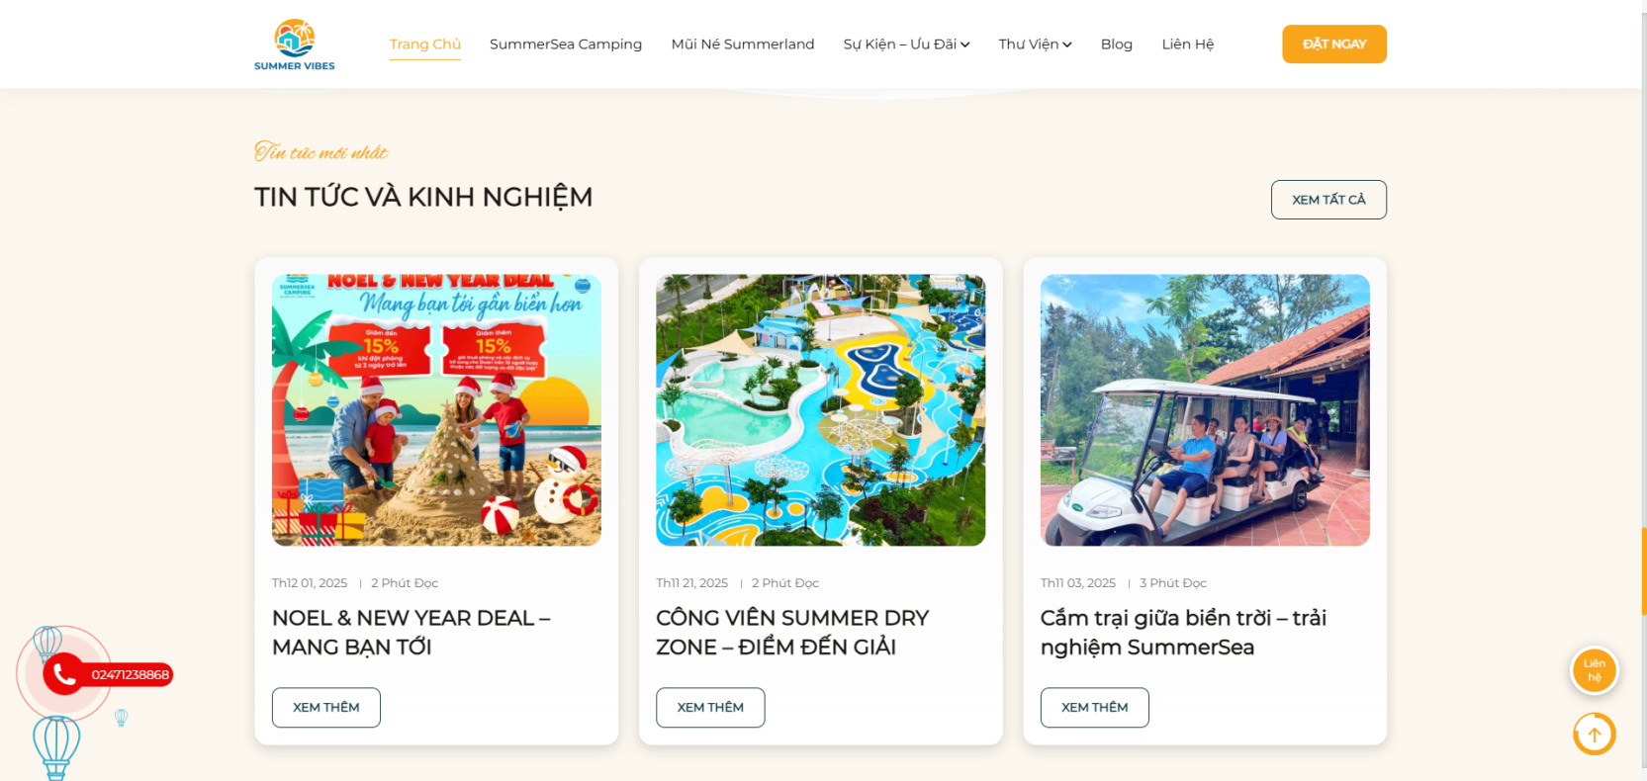Expand the Sự Kiện – Ưu Đãi dropdown
The width and height of the screenshot is (1647, 781).
[x=906, y=44]
